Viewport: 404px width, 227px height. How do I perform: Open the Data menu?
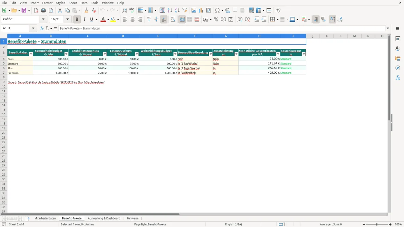point(84,3)
